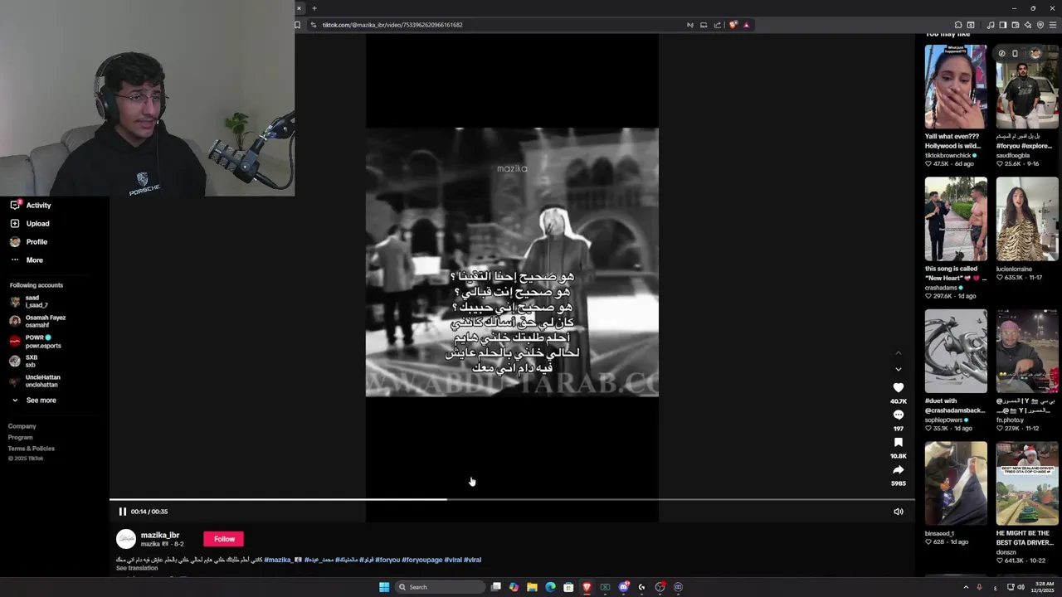Go to next video down chevron

click(898, 369)
